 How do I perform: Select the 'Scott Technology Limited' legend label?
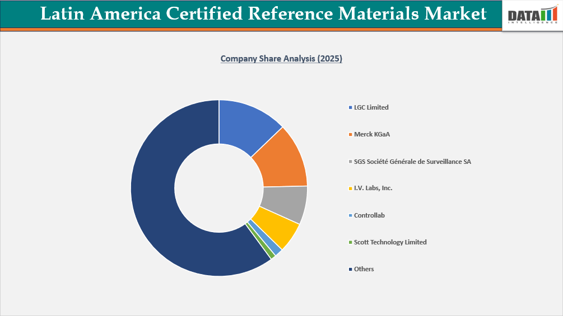click(390, 242)
